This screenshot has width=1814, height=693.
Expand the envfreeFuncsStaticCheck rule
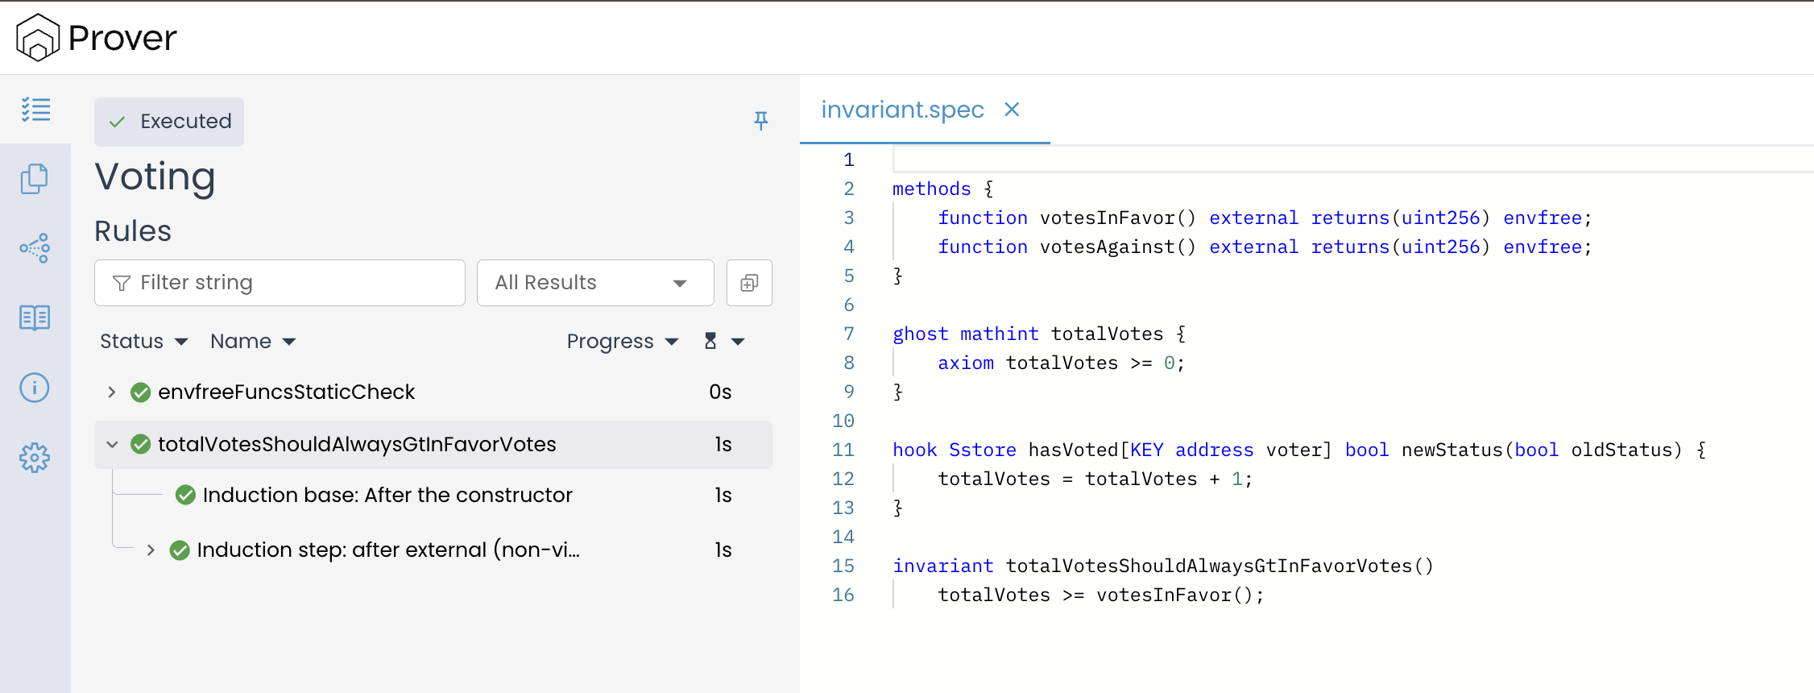tap(112, 392)
